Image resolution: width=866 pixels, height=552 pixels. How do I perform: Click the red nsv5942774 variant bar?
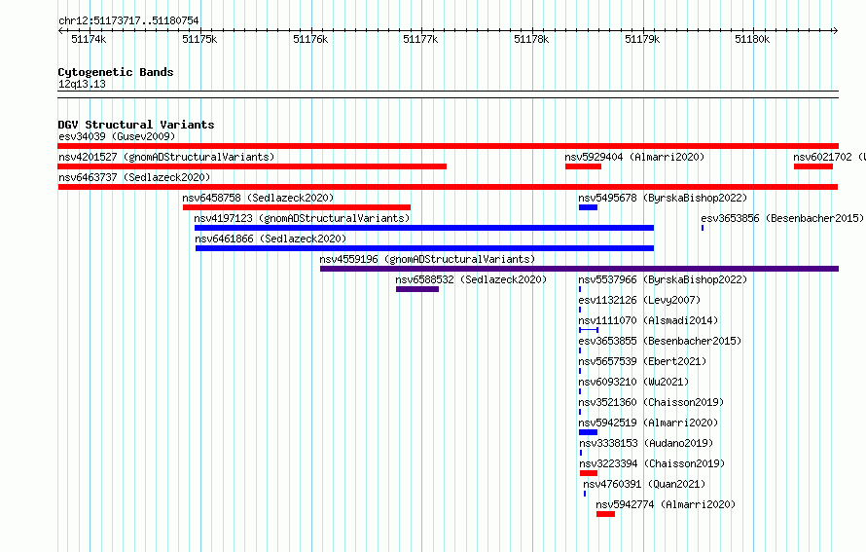606,514
